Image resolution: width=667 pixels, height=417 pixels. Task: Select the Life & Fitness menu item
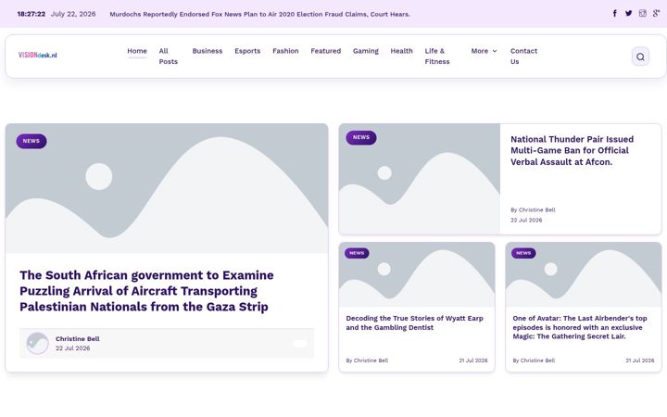(437, 57)
